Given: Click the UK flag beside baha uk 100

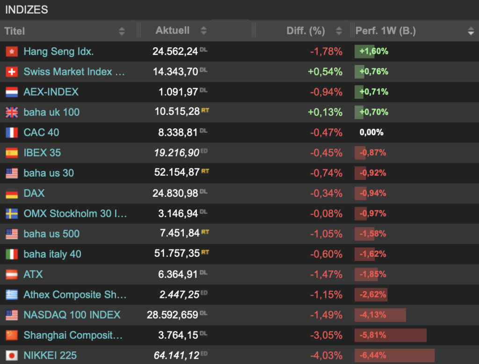Looking at the screenshot, I should click(x=12, y=112).
